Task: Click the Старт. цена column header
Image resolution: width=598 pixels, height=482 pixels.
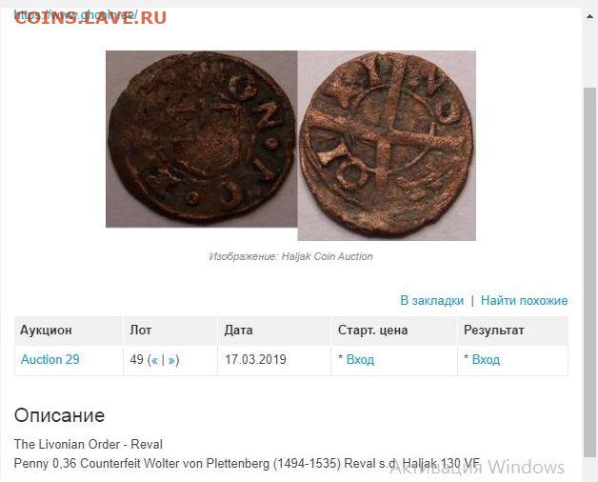Action: click(372, 331)
